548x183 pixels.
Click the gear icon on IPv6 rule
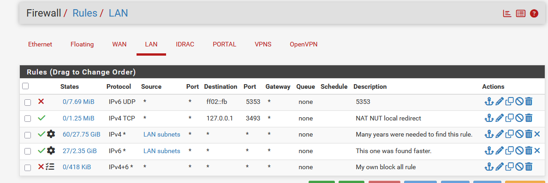click(x=51, y=150)
